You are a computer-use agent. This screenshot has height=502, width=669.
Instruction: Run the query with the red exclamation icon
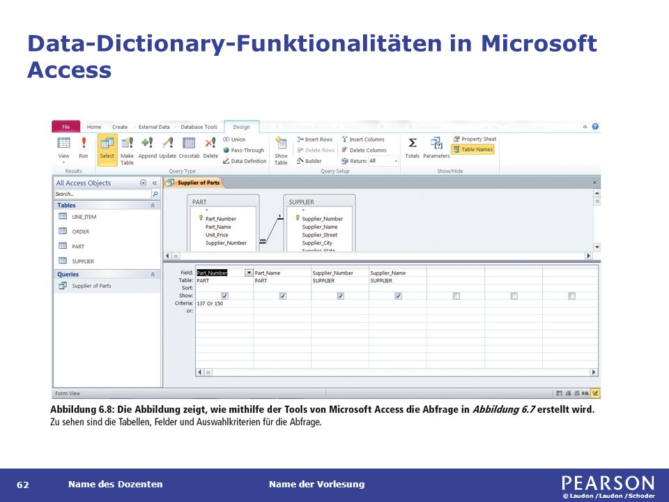point(84,142)
